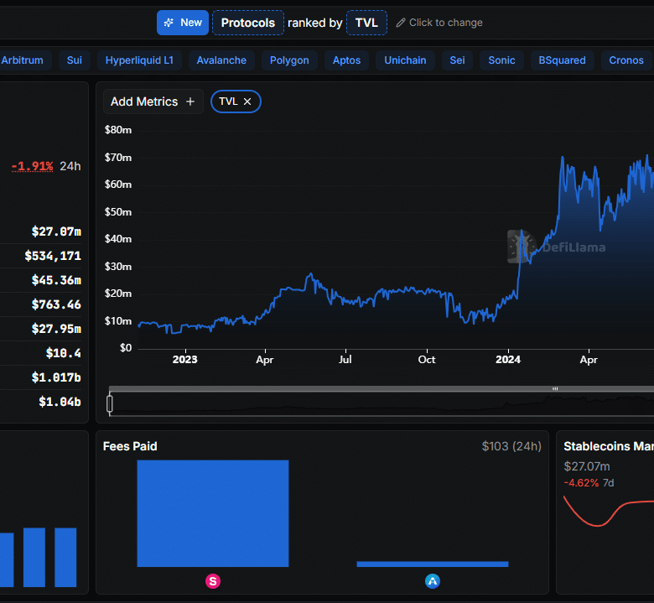Click the $27.95m value
The height and width of the screenshot is (603, 654).
(x=56, y=329)
